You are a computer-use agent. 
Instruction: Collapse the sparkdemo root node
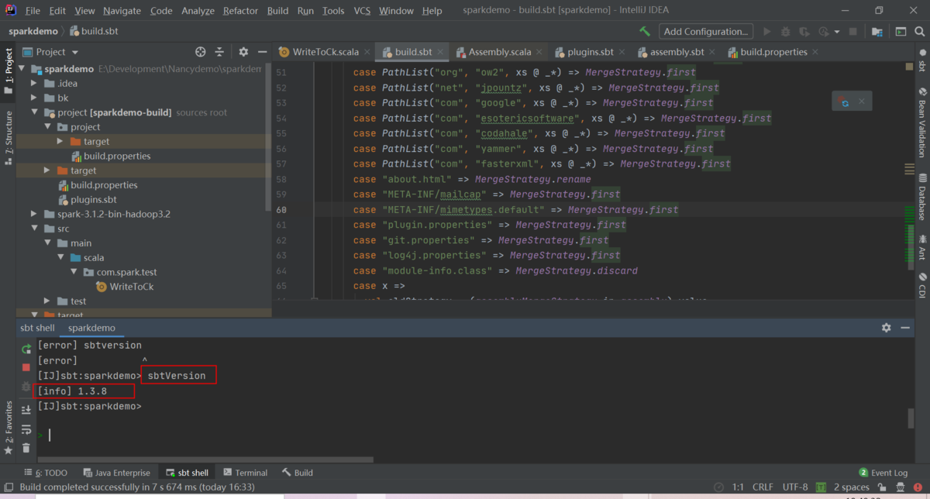tap(22, 69)
